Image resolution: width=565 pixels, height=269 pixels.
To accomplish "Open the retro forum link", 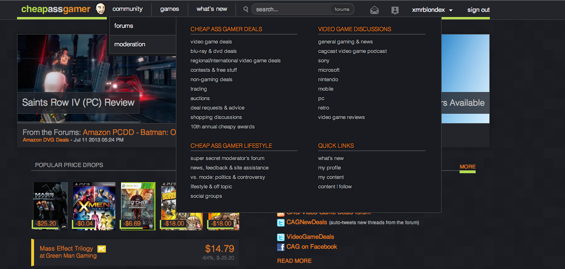I will 323,108.
